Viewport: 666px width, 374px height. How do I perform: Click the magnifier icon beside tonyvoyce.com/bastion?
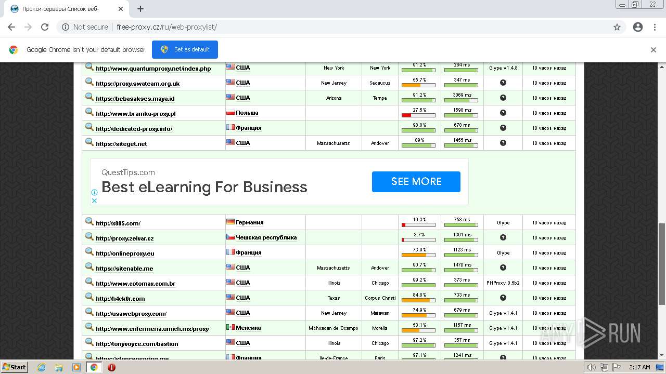89,342
